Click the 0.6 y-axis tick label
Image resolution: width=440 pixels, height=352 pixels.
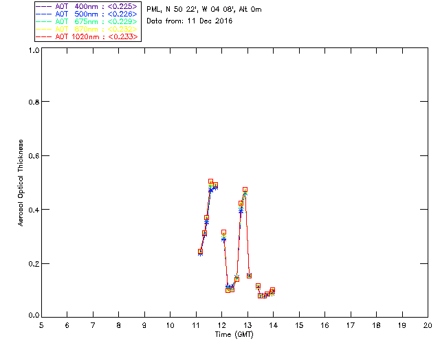(34, 156)
